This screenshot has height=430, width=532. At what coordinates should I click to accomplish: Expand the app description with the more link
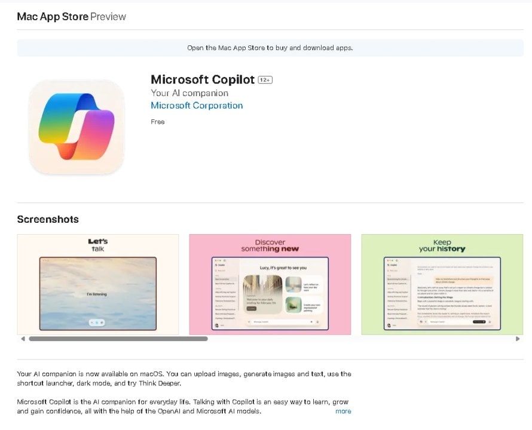pos(343,411)
